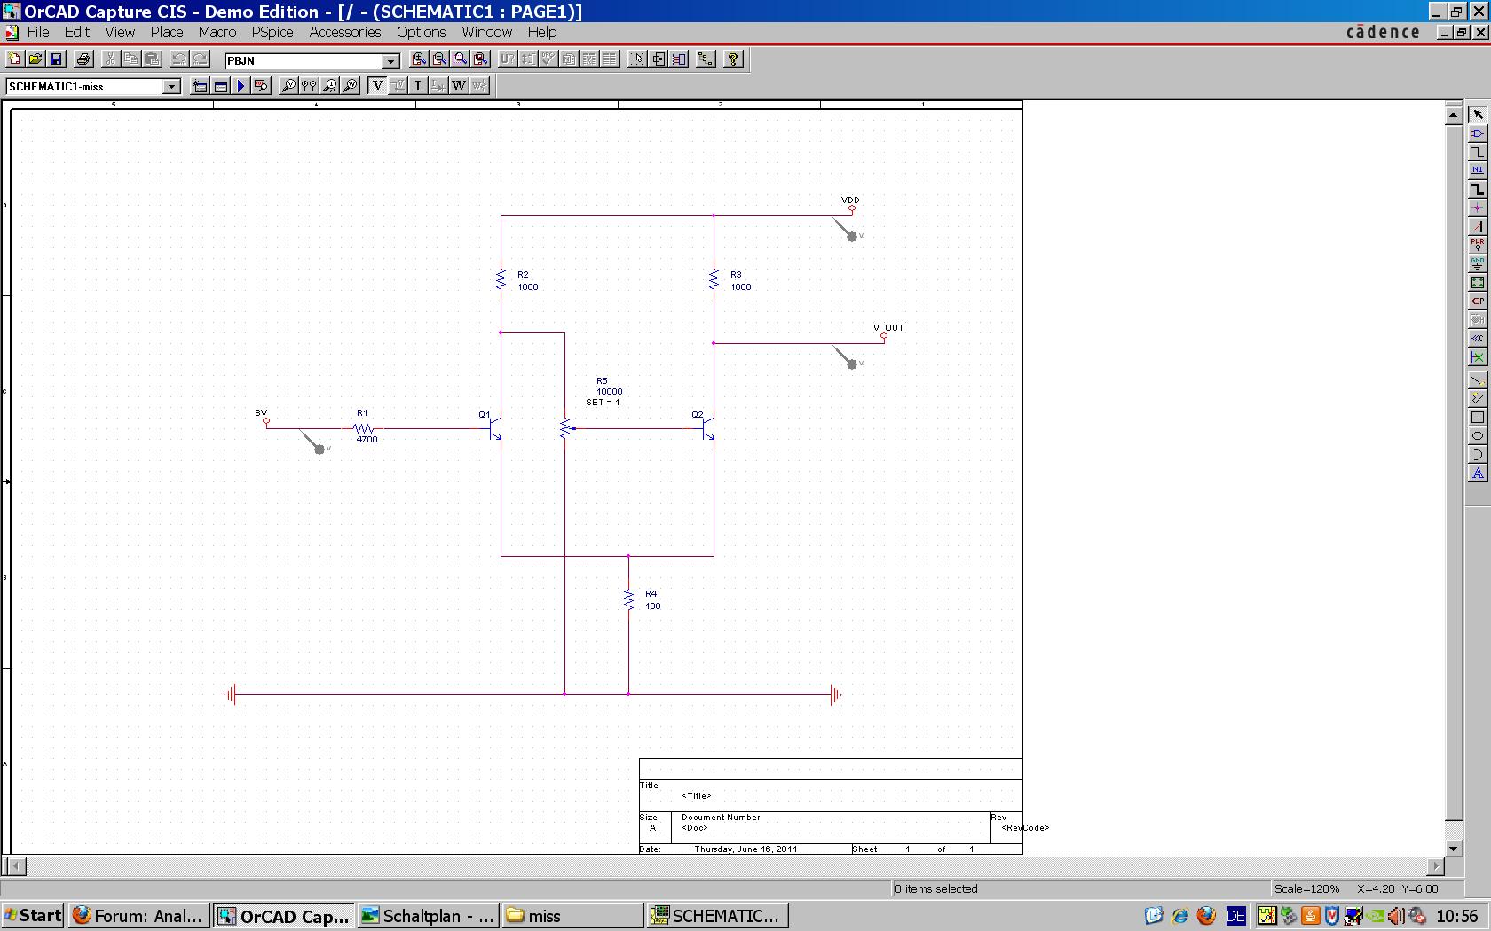1491x931 pixels.
Task: Print the schematic with the printer icon
Action: (x=83, y=59)
